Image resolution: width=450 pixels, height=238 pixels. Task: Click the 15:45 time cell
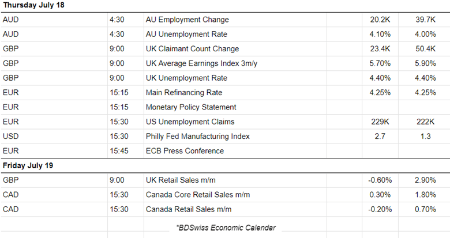tap(117, 151)
